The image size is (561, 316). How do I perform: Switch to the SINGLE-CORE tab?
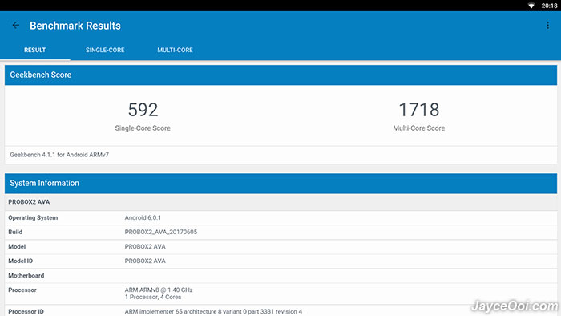pos(105,50)
